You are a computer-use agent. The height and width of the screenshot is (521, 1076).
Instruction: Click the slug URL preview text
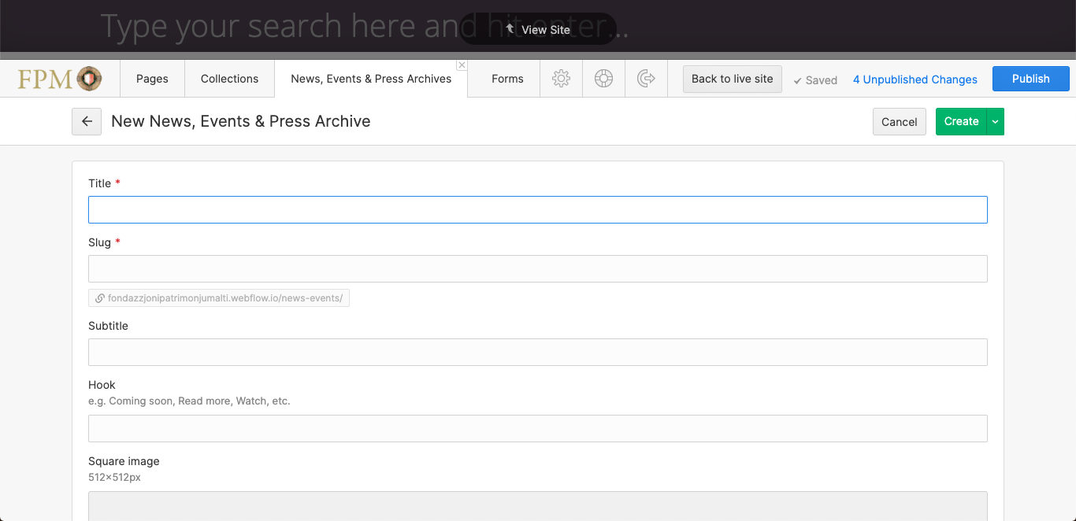(225, 298)
